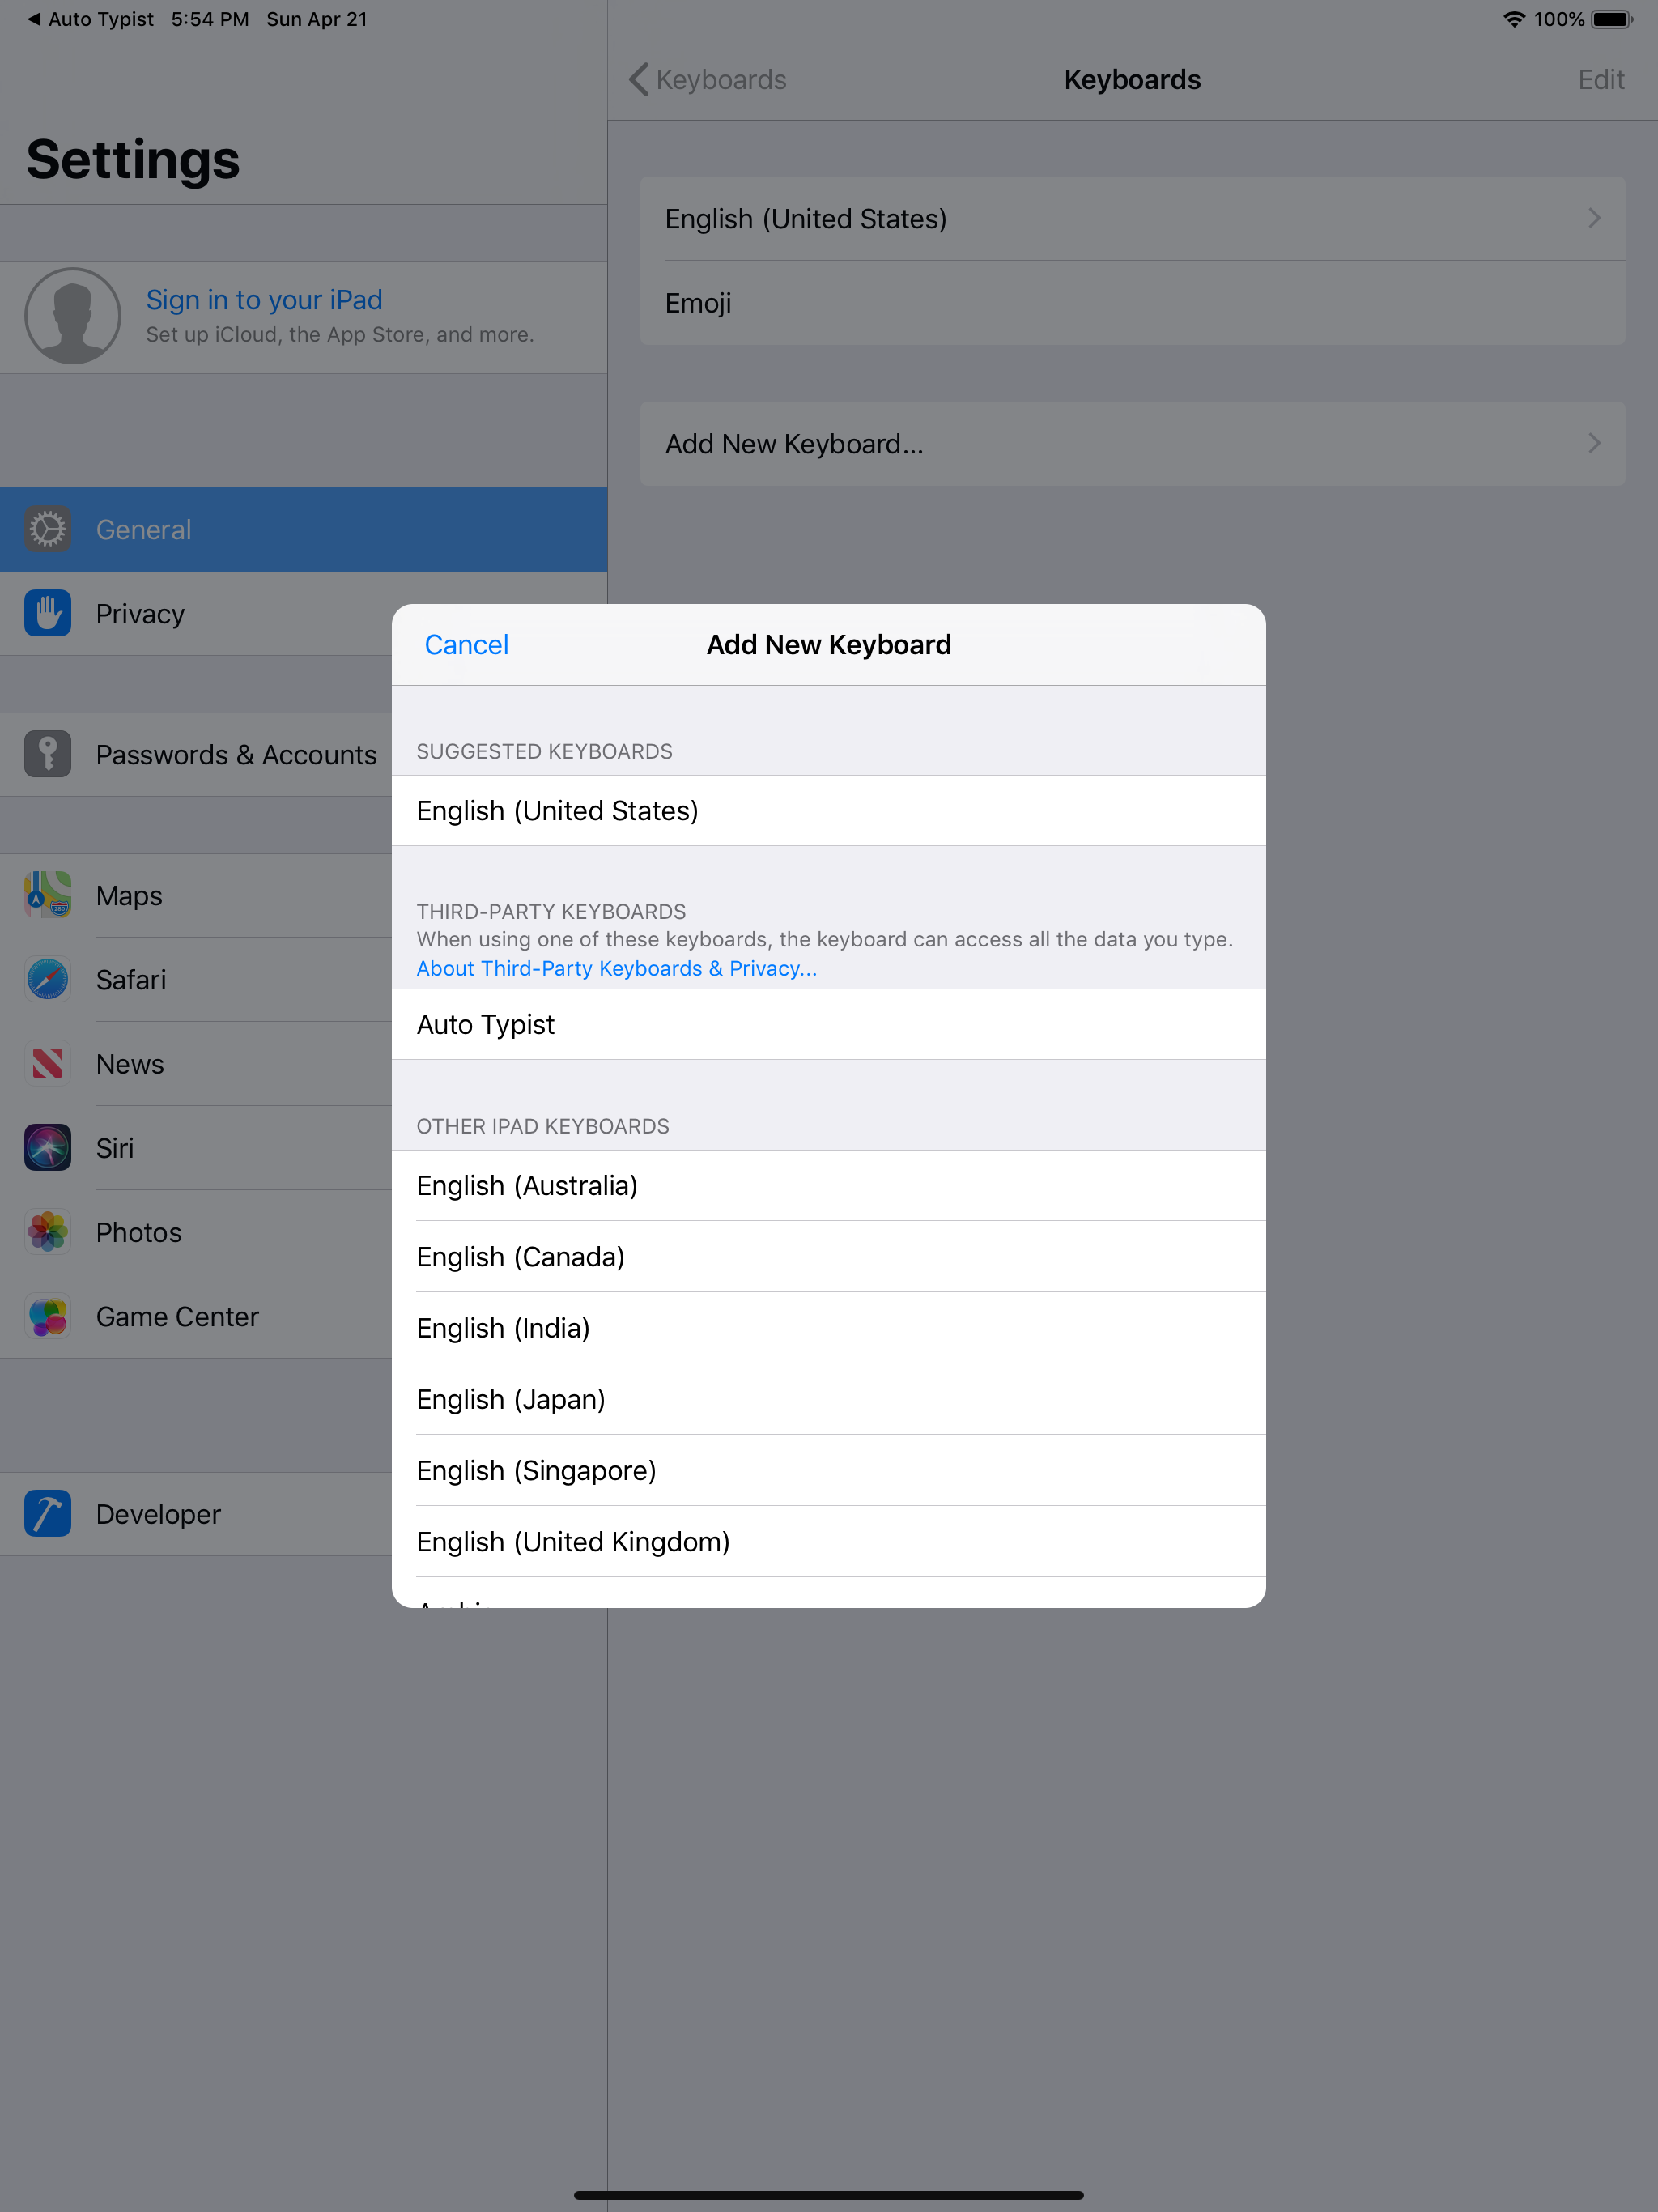Tap the home indicator bar

pyautogui.click(x=829, y=2195)
